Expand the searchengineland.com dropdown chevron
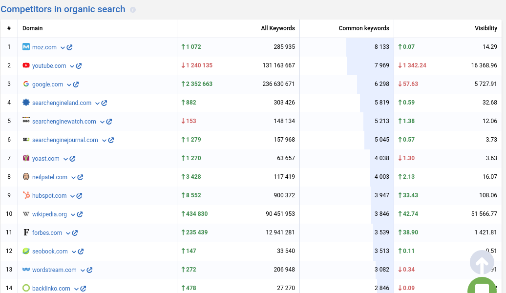The width and height of the screenshot is (506, 293). tap(97, 103)
